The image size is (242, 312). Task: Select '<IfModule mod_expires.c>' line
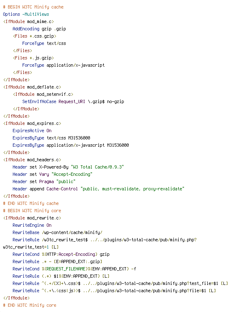click(32, 123)
